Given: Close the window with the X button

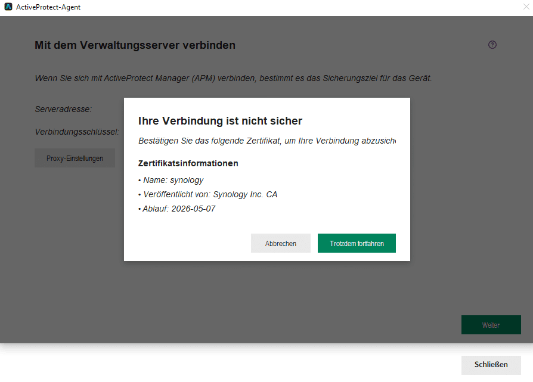Looking at the screenshot, I should point(526,7).
